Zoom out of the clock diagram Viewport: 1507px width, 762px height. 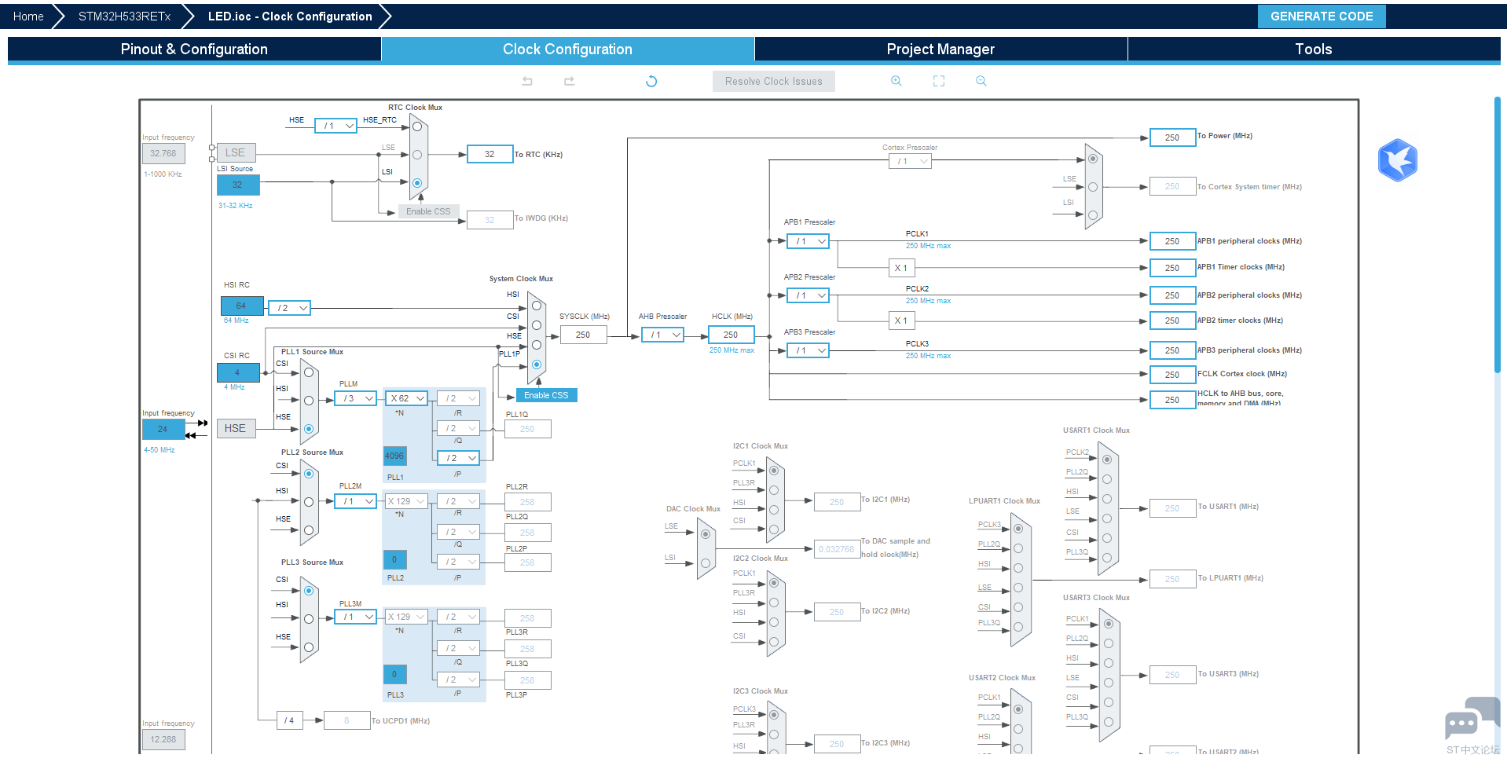tap(981, 81)
